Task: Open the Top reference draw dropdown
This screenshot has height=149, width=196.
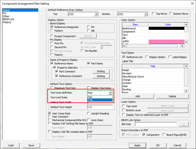Action: 96,14
